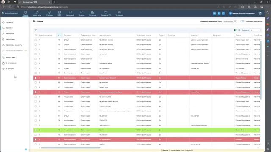Click the Владелец column header
Viewport: 271px width, 152px height.
point(194,35)
